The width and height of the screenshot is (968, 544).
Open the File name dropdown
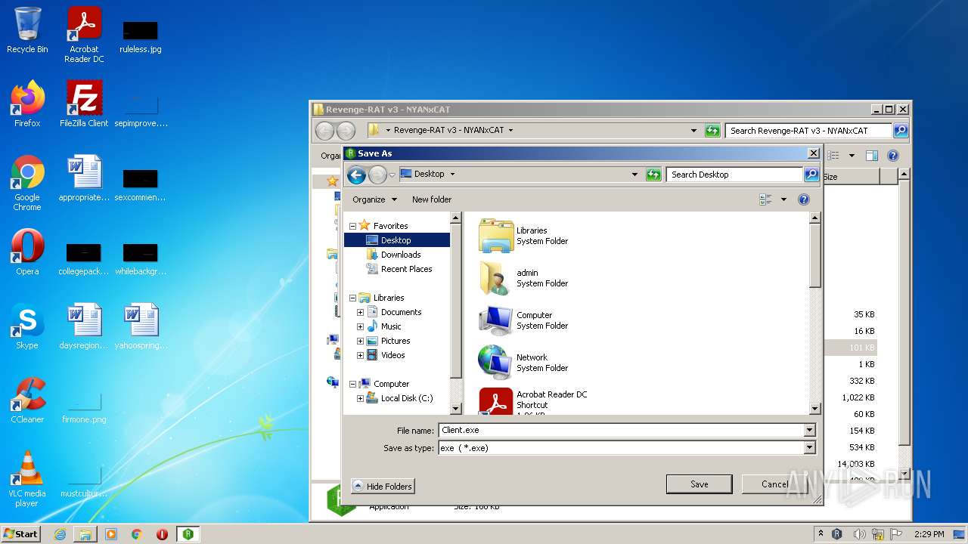tap(809, 430)
